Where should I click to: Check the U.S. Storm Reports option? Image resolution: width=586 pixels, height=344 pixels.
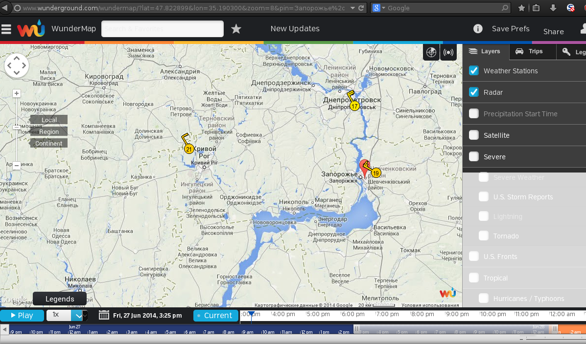(484, 196)
